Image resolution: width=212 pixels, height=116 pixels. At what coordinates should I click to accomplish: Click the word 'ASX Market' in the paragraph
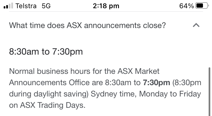[139, 71]
